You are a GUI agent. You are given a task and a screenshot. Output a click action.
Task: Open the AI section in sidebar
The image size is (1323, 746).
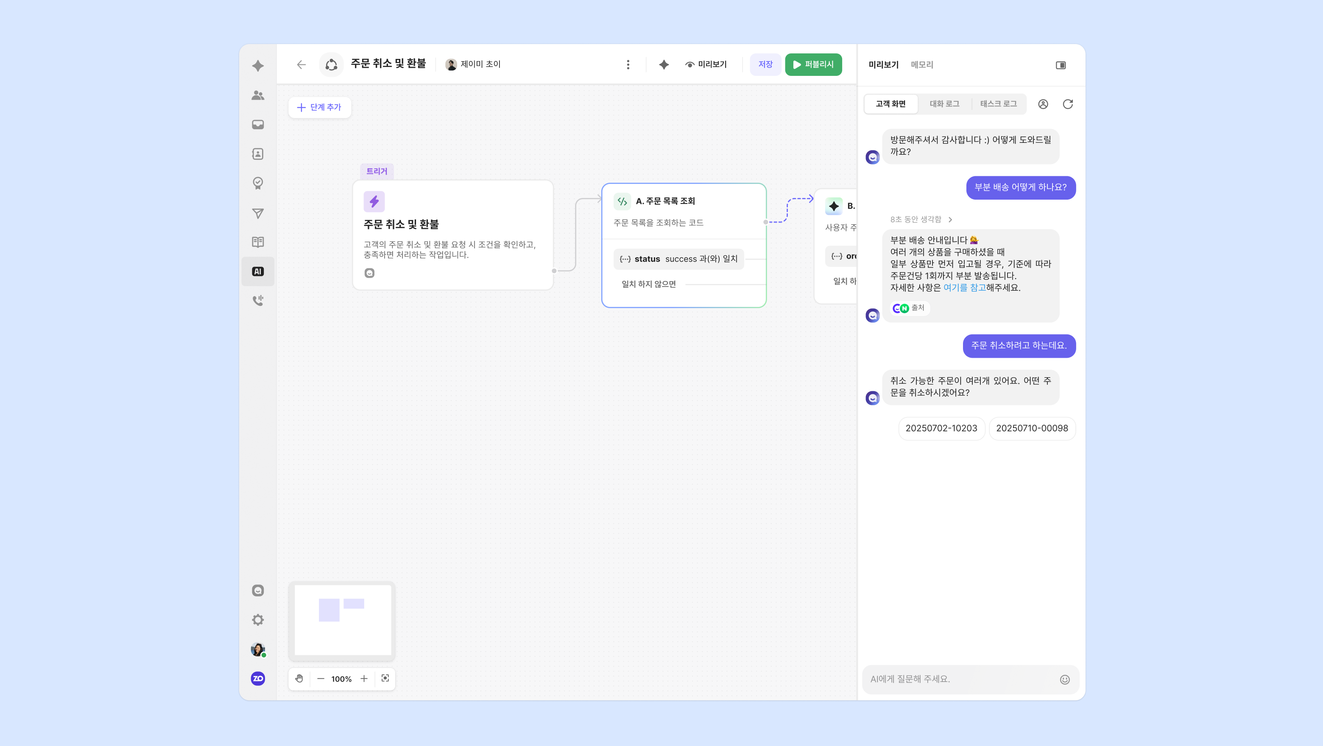(x=258, y=272)
